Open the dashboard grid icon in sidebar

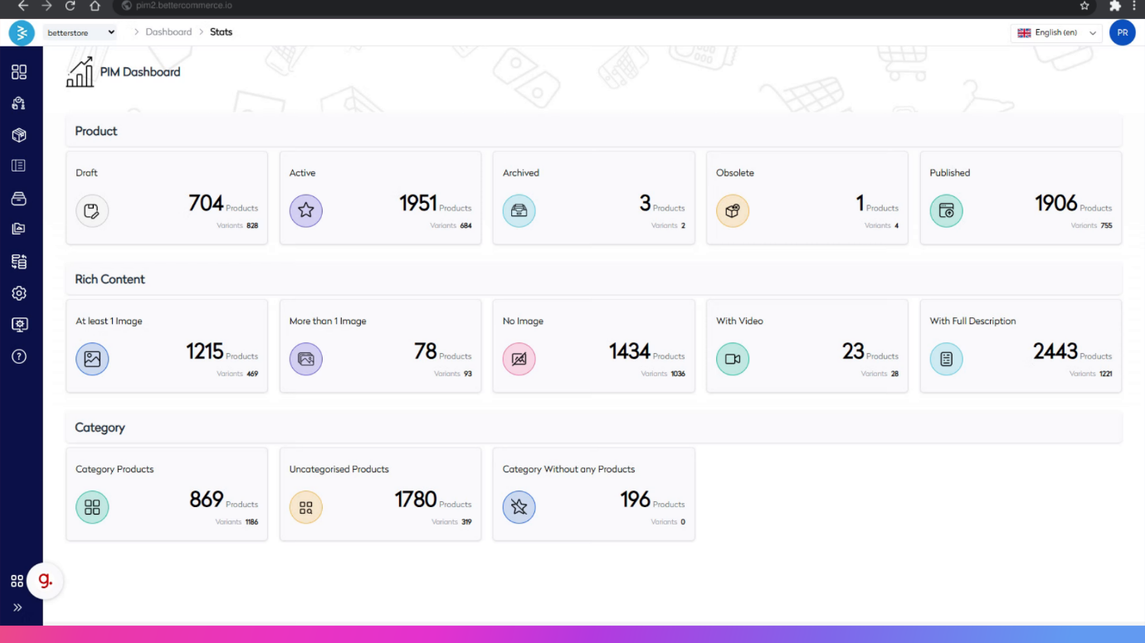tap(19, 72)
